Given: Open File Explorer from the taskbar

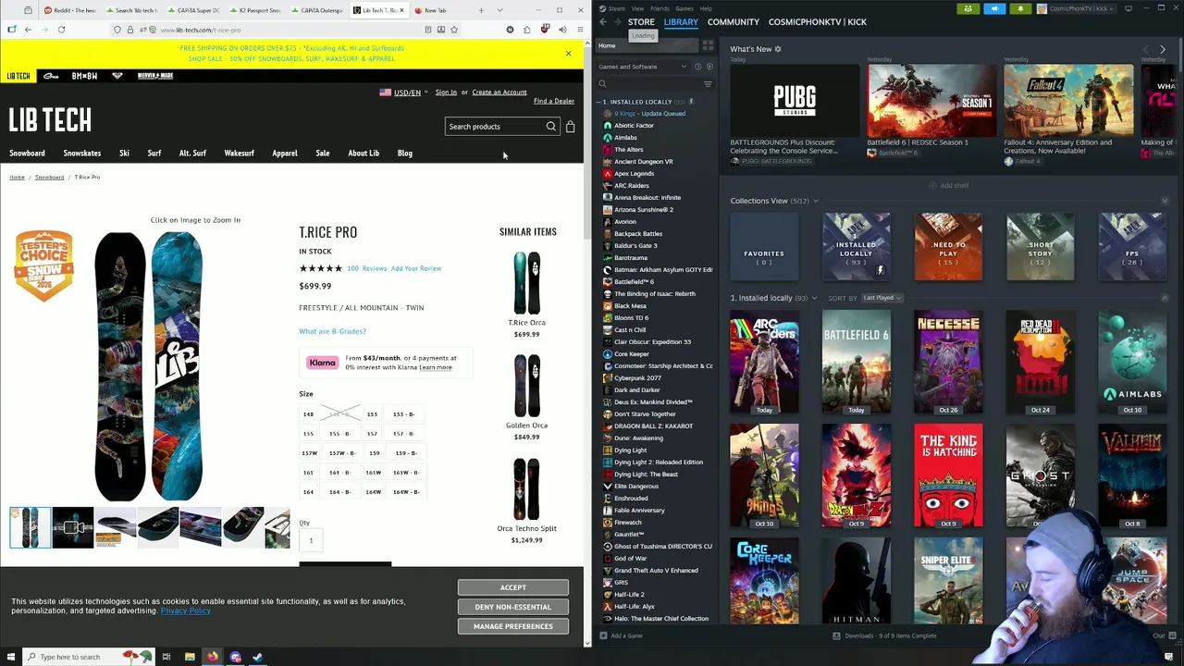Looking at the screenshot, I should tap(190, 657).
